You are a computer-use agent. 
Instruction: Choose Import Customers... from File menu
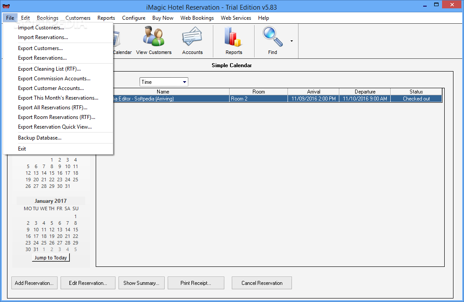point(58,28)
